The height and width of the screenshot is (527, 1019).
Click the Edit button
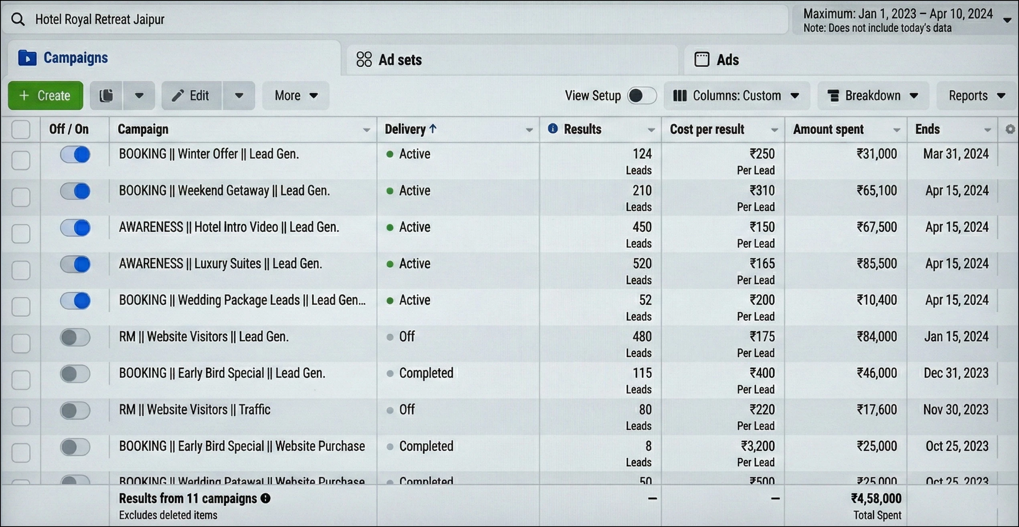point(191,96)
